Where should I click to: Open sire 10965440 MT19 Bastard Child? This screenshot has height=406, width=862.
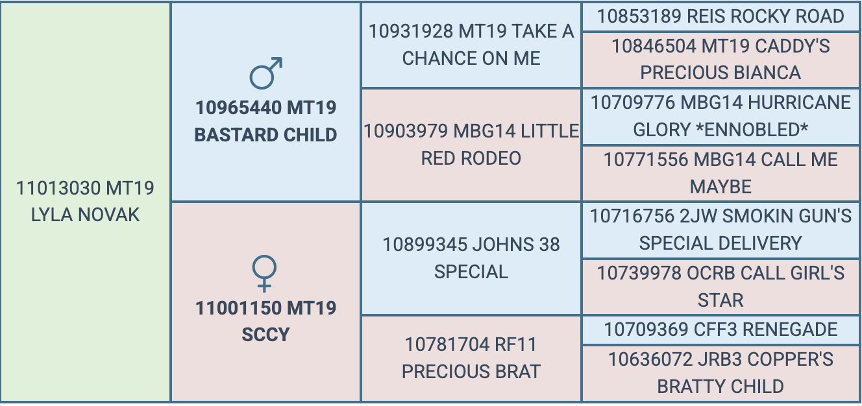pyautogui.click(x=266, y=121)
